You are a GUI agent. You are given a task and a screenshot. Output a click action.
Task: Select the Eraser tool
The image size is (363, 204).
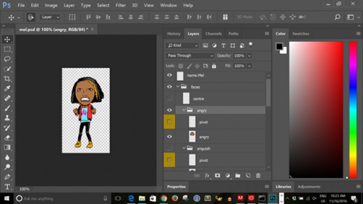pos(7,138)
